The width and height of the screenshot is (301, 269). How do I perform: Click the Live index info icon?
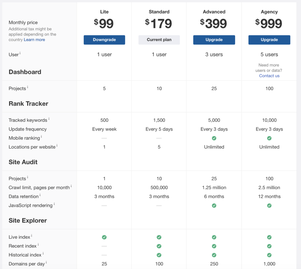pos(31,235)
